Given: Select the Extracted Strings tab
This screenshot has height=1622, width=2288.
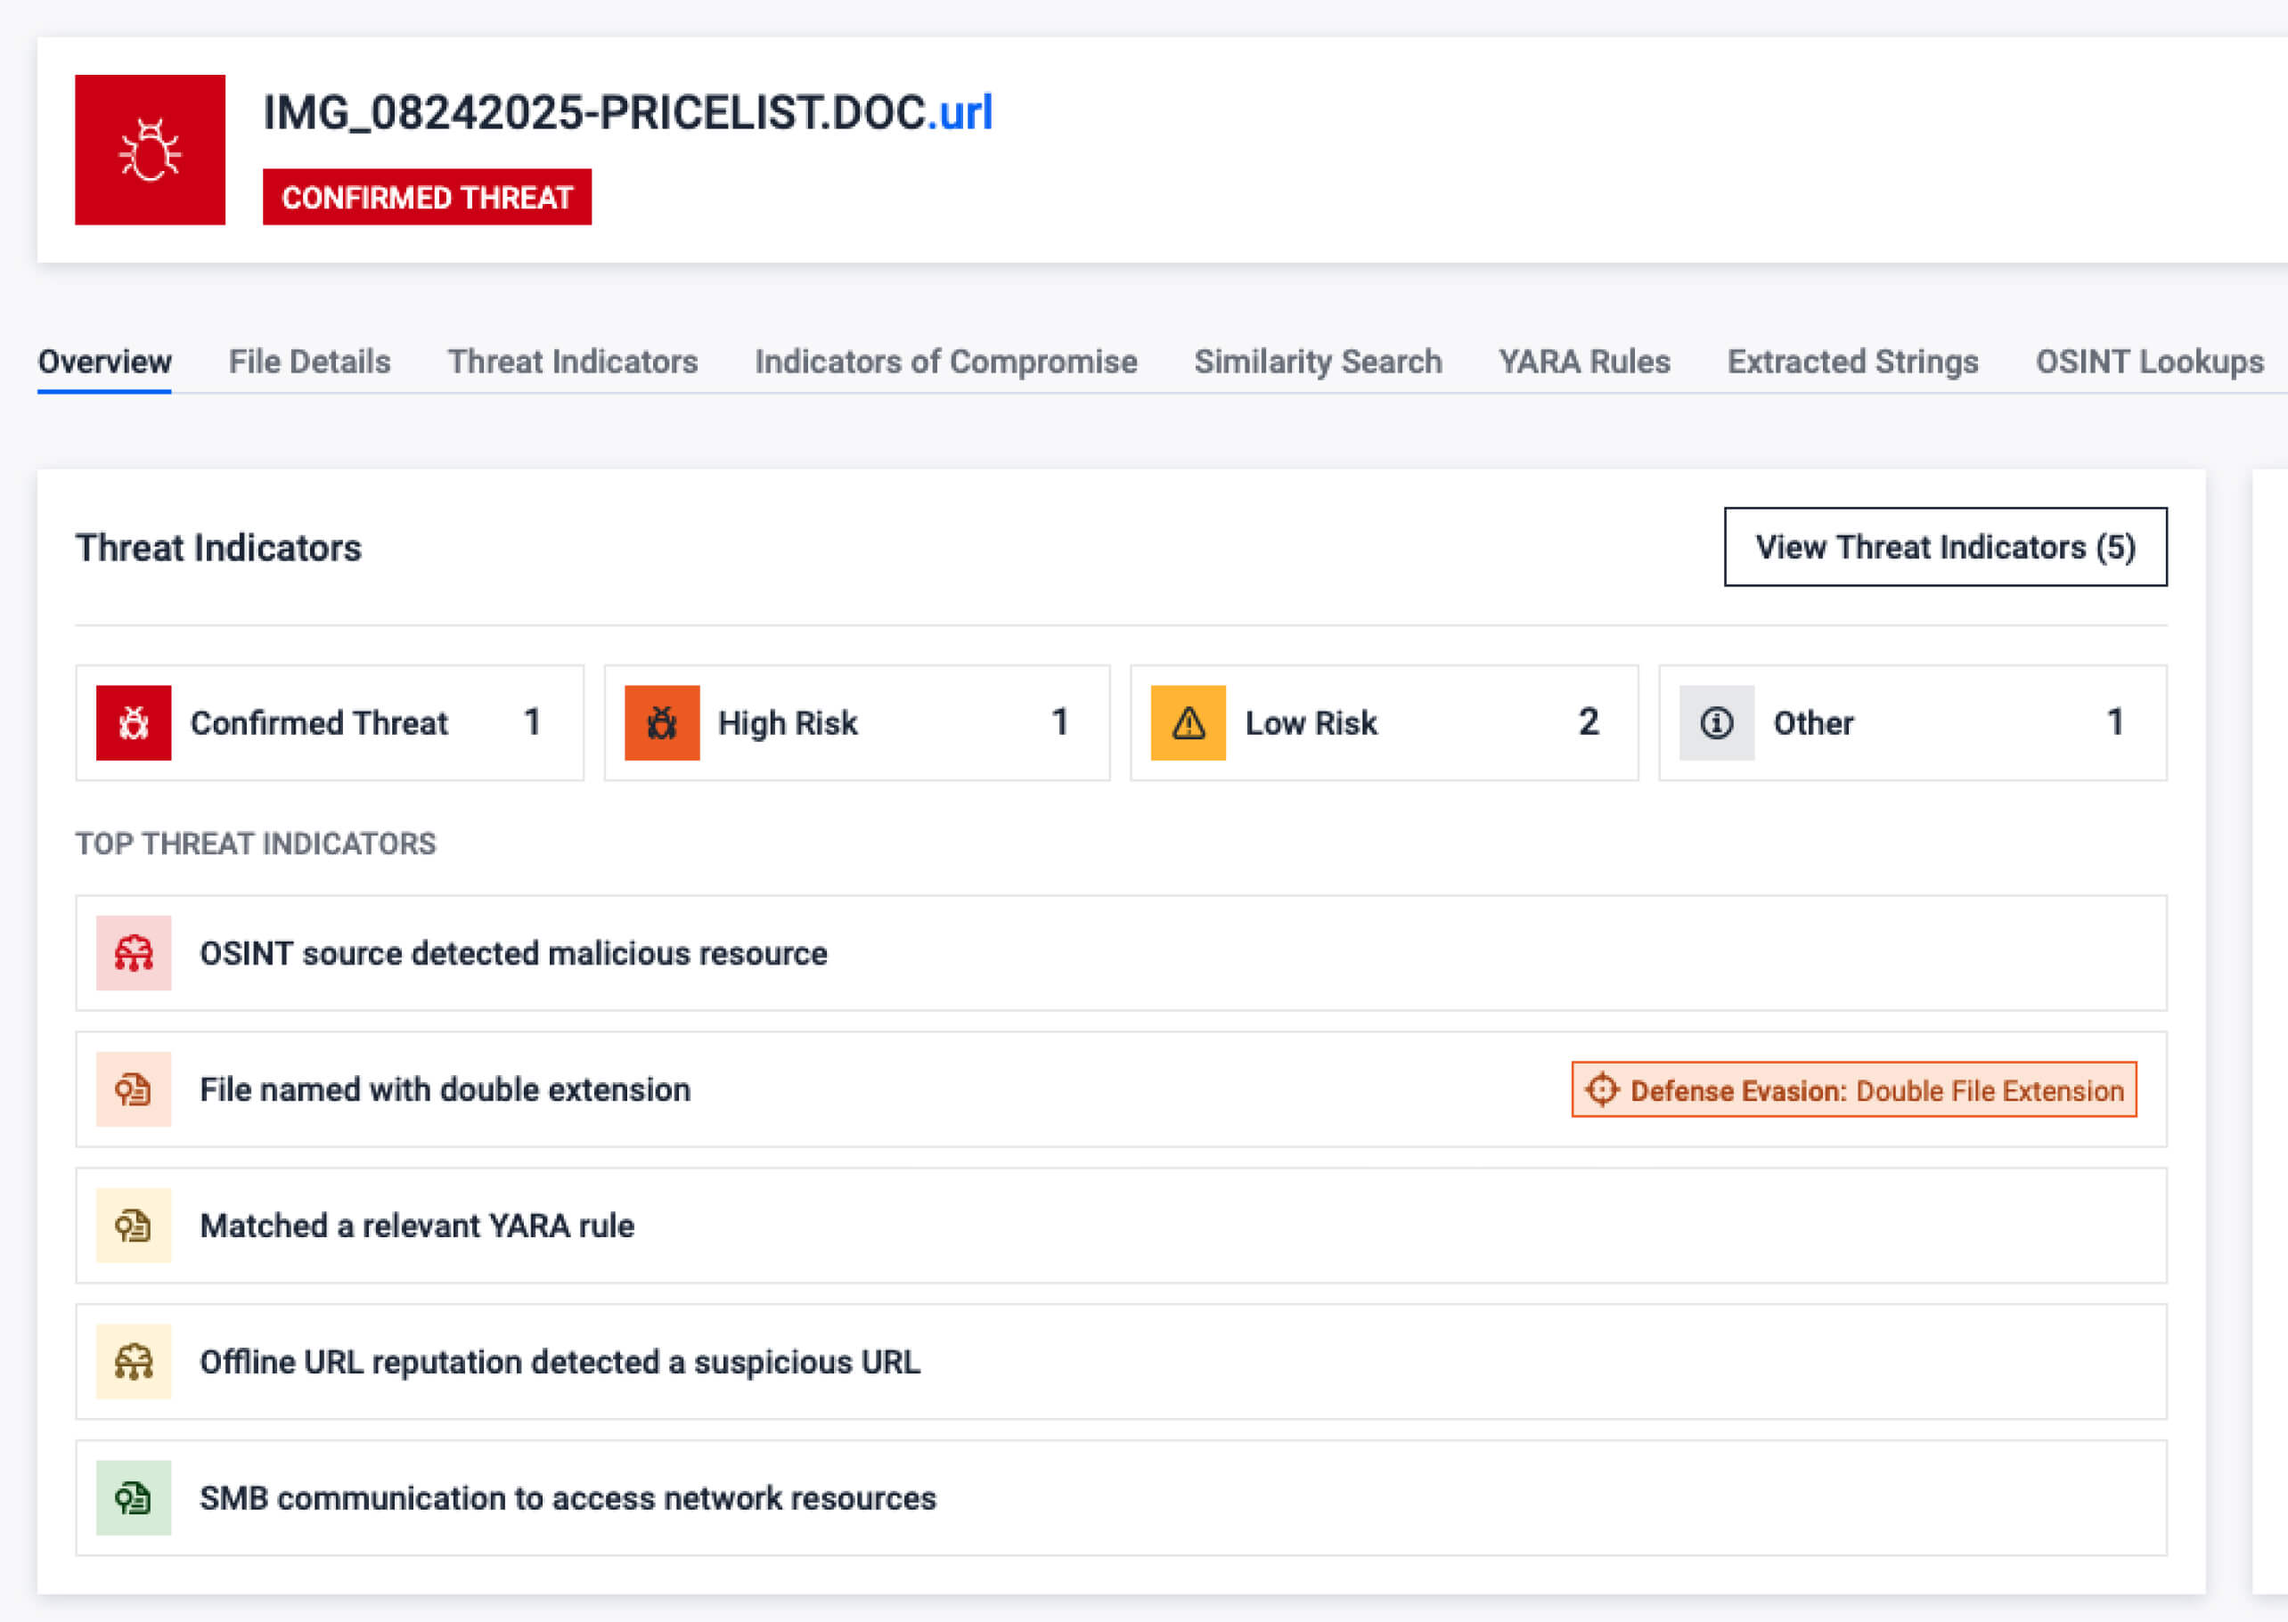Looking at the screenshot, I should pos(1852,362).
